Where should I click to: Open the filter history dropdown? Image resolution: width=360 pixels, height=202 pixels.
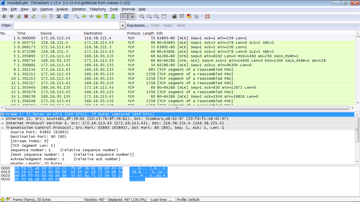click(123, 26)
